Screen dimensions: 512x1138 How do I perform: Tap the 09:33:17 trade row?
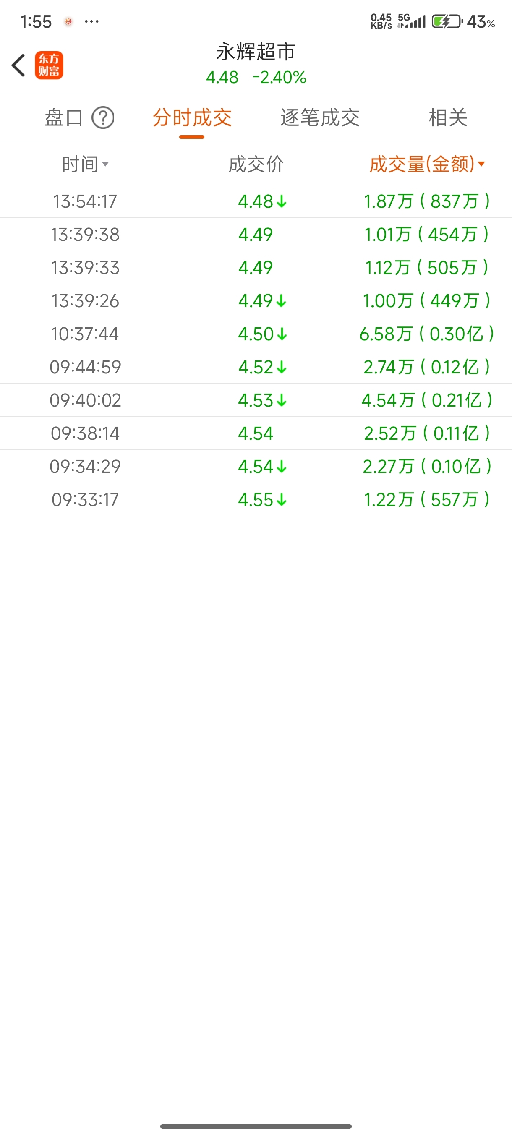click(256, 500)
